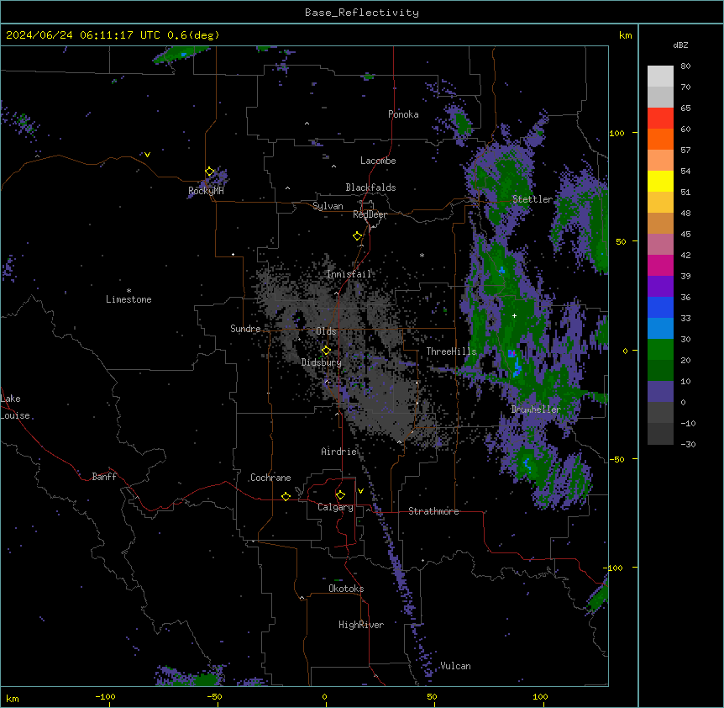This screenshot has height=708, width=724.
Task: Click the Drumheller label
Action: pyautogui.click(x=536, y=409)
